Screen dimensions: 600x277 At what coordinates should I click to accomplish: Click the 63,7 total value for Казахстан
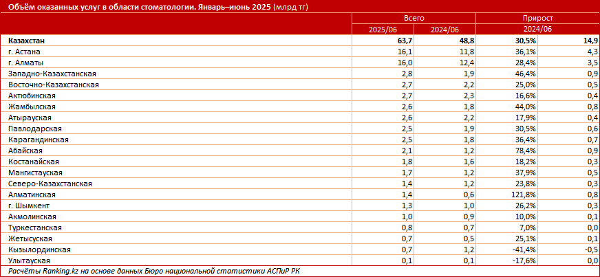[x=402, y=41]
